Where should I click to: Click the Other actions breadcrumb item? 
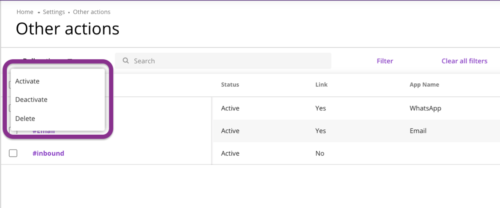point(92,12)
